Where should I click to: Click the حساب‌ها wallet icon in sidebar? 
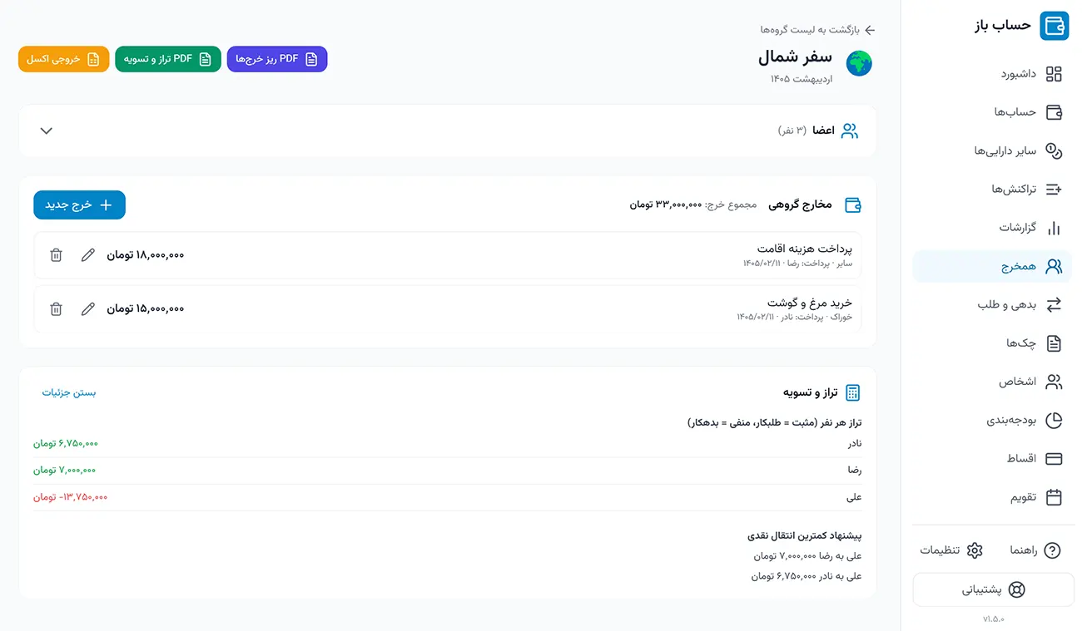point(1054,112)
